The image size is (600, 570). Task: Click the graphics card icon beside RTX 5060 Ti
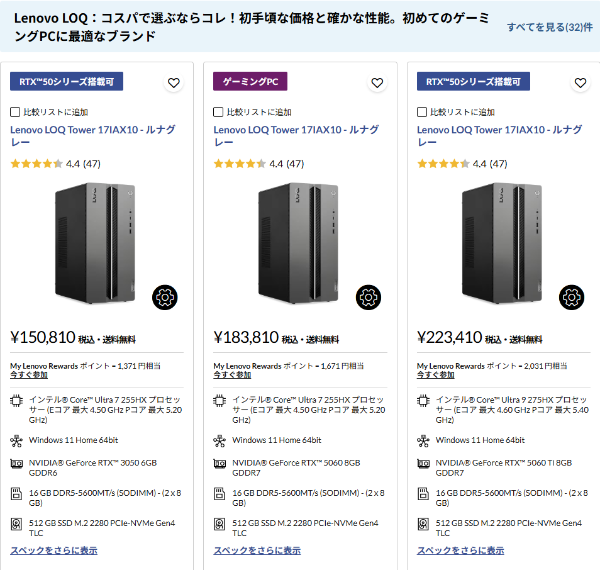pyautogui.click(x=423, y=464)
